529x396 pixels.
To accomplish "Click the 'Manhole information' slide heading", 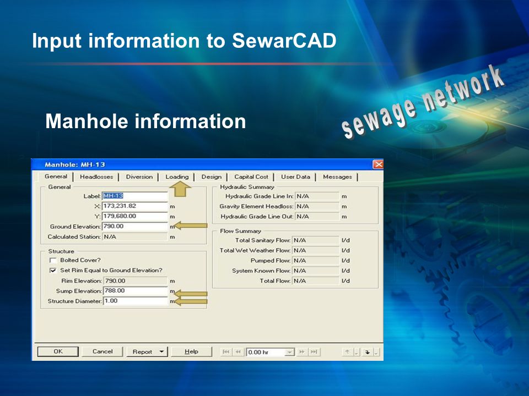I will point(145,121).
